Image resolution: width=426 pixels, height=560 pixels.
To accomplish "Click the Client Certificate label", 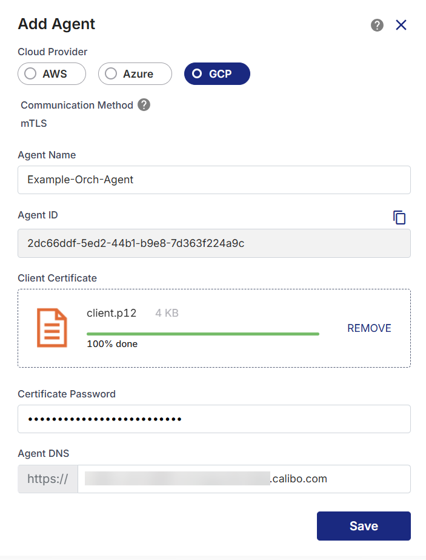I will (x=57, y=278).
